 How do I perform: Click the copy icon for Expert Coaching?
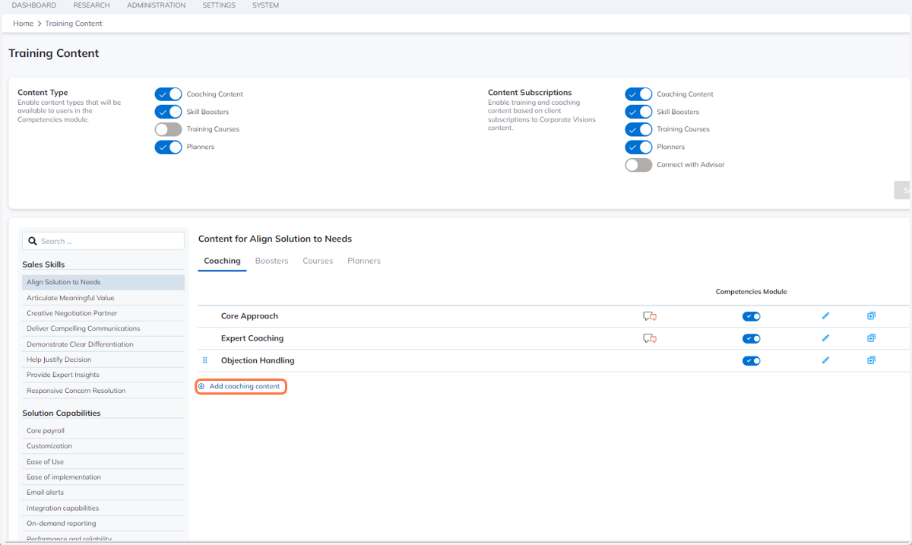click(x=871, y=338)
